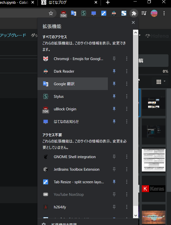
Task: Close the extensions popup panel
Action: (133, 23)
